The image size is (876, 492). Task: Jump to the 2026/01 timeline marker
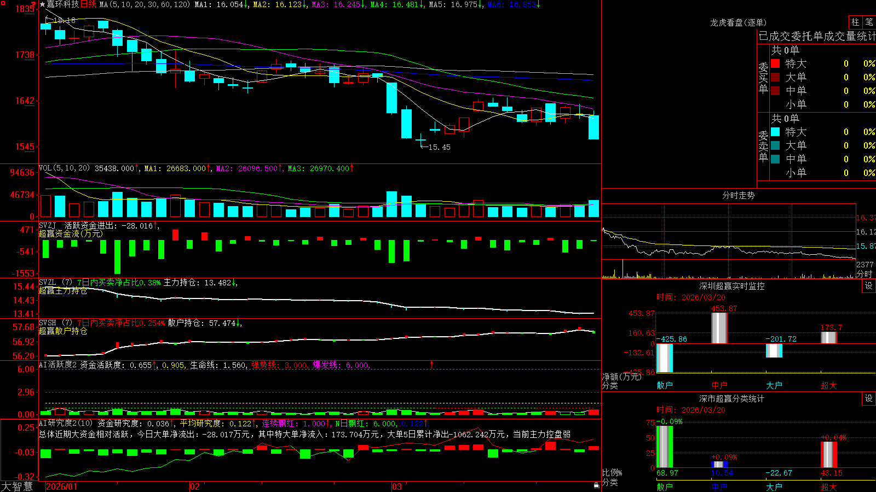[x=62, y=487]
